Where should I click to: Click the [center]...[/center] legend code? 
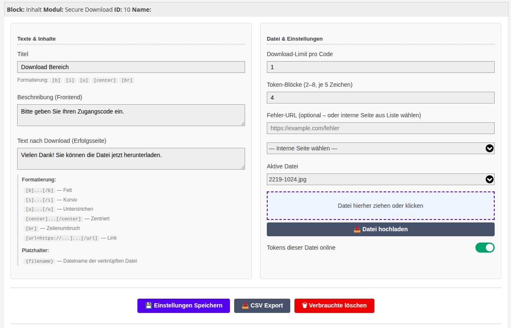tap(53, 219)
